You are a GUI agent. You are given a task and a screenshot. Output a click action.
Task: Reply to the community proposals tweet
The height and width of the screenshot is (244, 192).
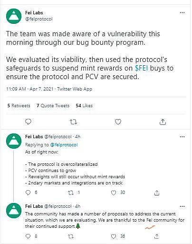(x=28, y=236)
